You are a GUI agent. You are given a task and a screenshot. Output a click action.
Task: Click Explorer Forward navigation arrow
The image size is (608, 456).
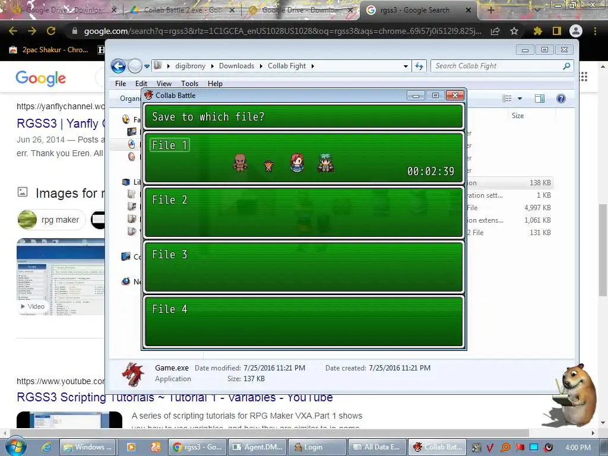(135, 66)
